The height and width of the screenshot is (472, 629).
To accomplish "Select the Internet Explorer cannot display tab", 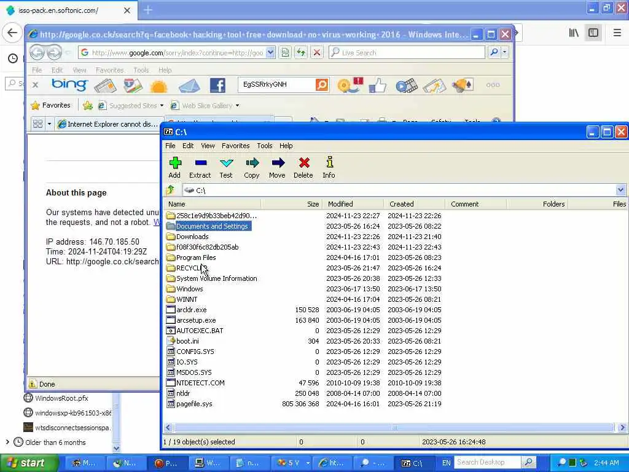I will click(x=108, y=124).
